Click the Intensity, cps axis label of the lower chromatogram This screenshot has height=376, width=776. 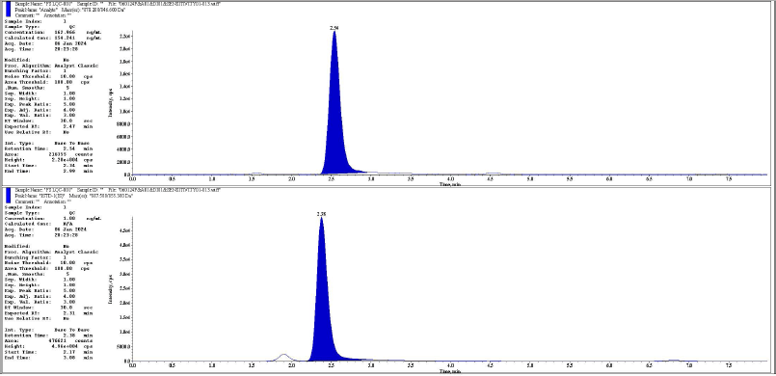point(111,288)
